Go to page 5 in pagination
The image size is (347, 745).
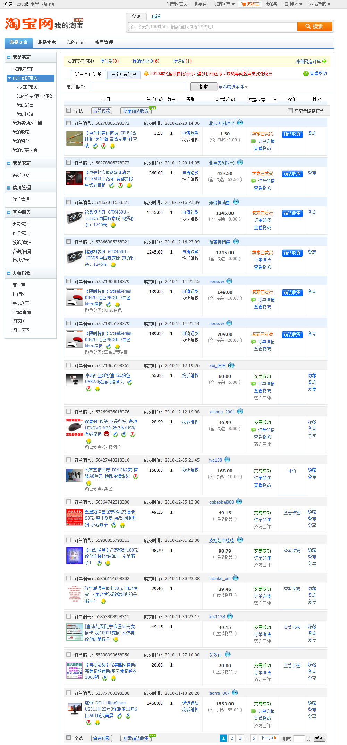pyautogui.click(x=254, y=738)
